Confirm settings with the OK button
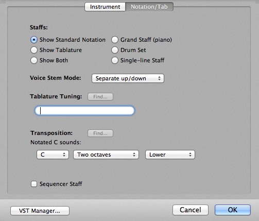The image size is (259, 221). [233, 210]
